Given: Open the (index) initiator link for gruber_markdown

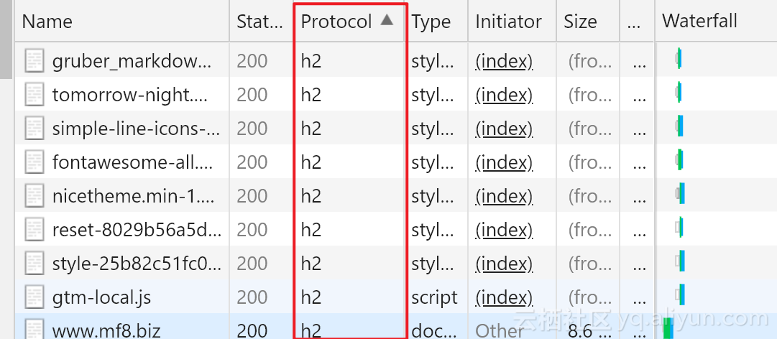Looking at the screenshot, I should 504,61.
